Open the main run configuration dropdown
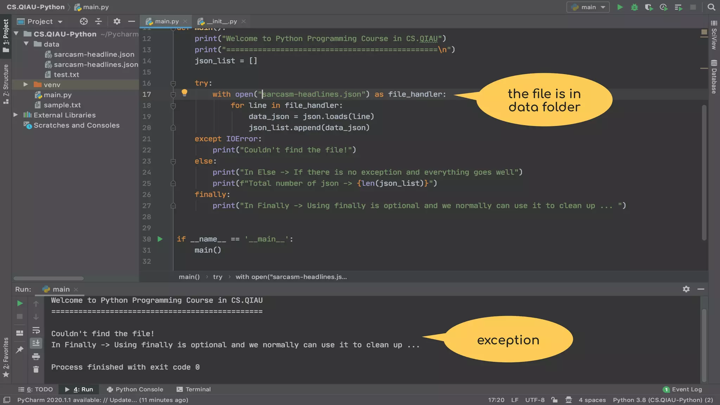The image size is (720, 405). [x=588, y=7]
